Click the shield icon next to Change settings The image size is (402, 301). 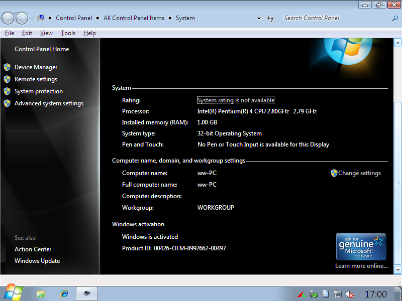coord(334,173)
